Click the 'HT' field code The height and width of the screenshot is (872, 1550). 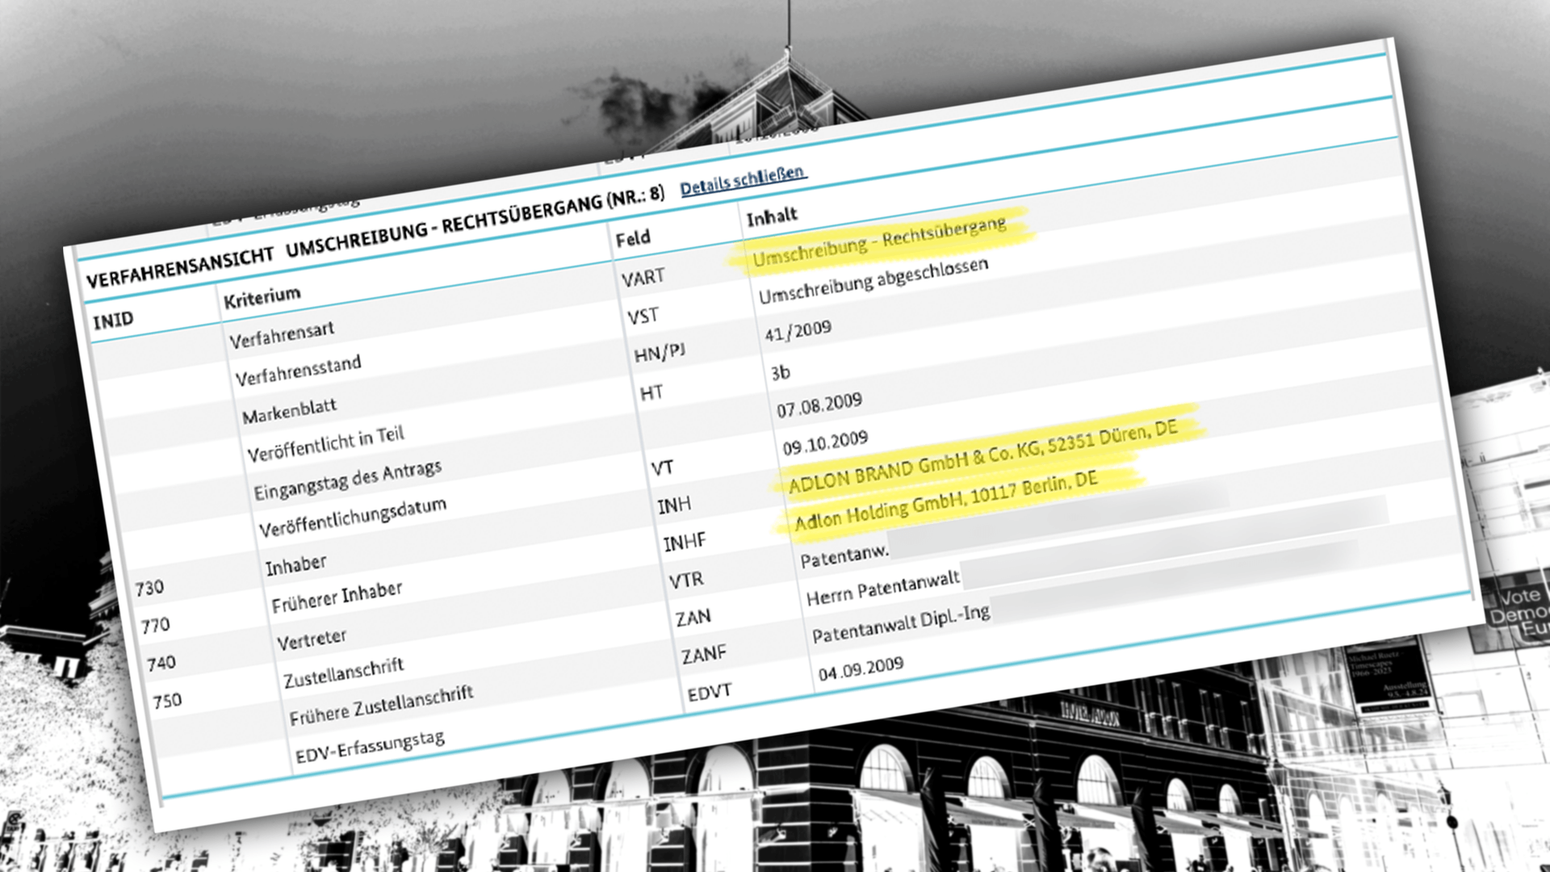(651, 392)
